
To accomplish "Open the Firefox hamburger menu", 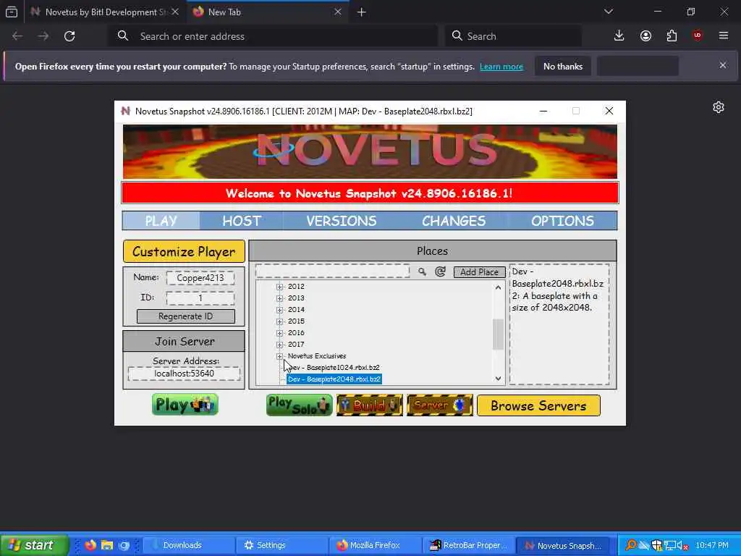I will [x=724, y=36].
